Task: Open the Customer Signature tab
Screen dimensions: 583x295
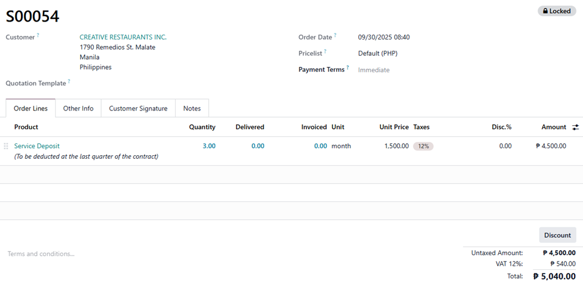Action: click(x=138, y=109)
